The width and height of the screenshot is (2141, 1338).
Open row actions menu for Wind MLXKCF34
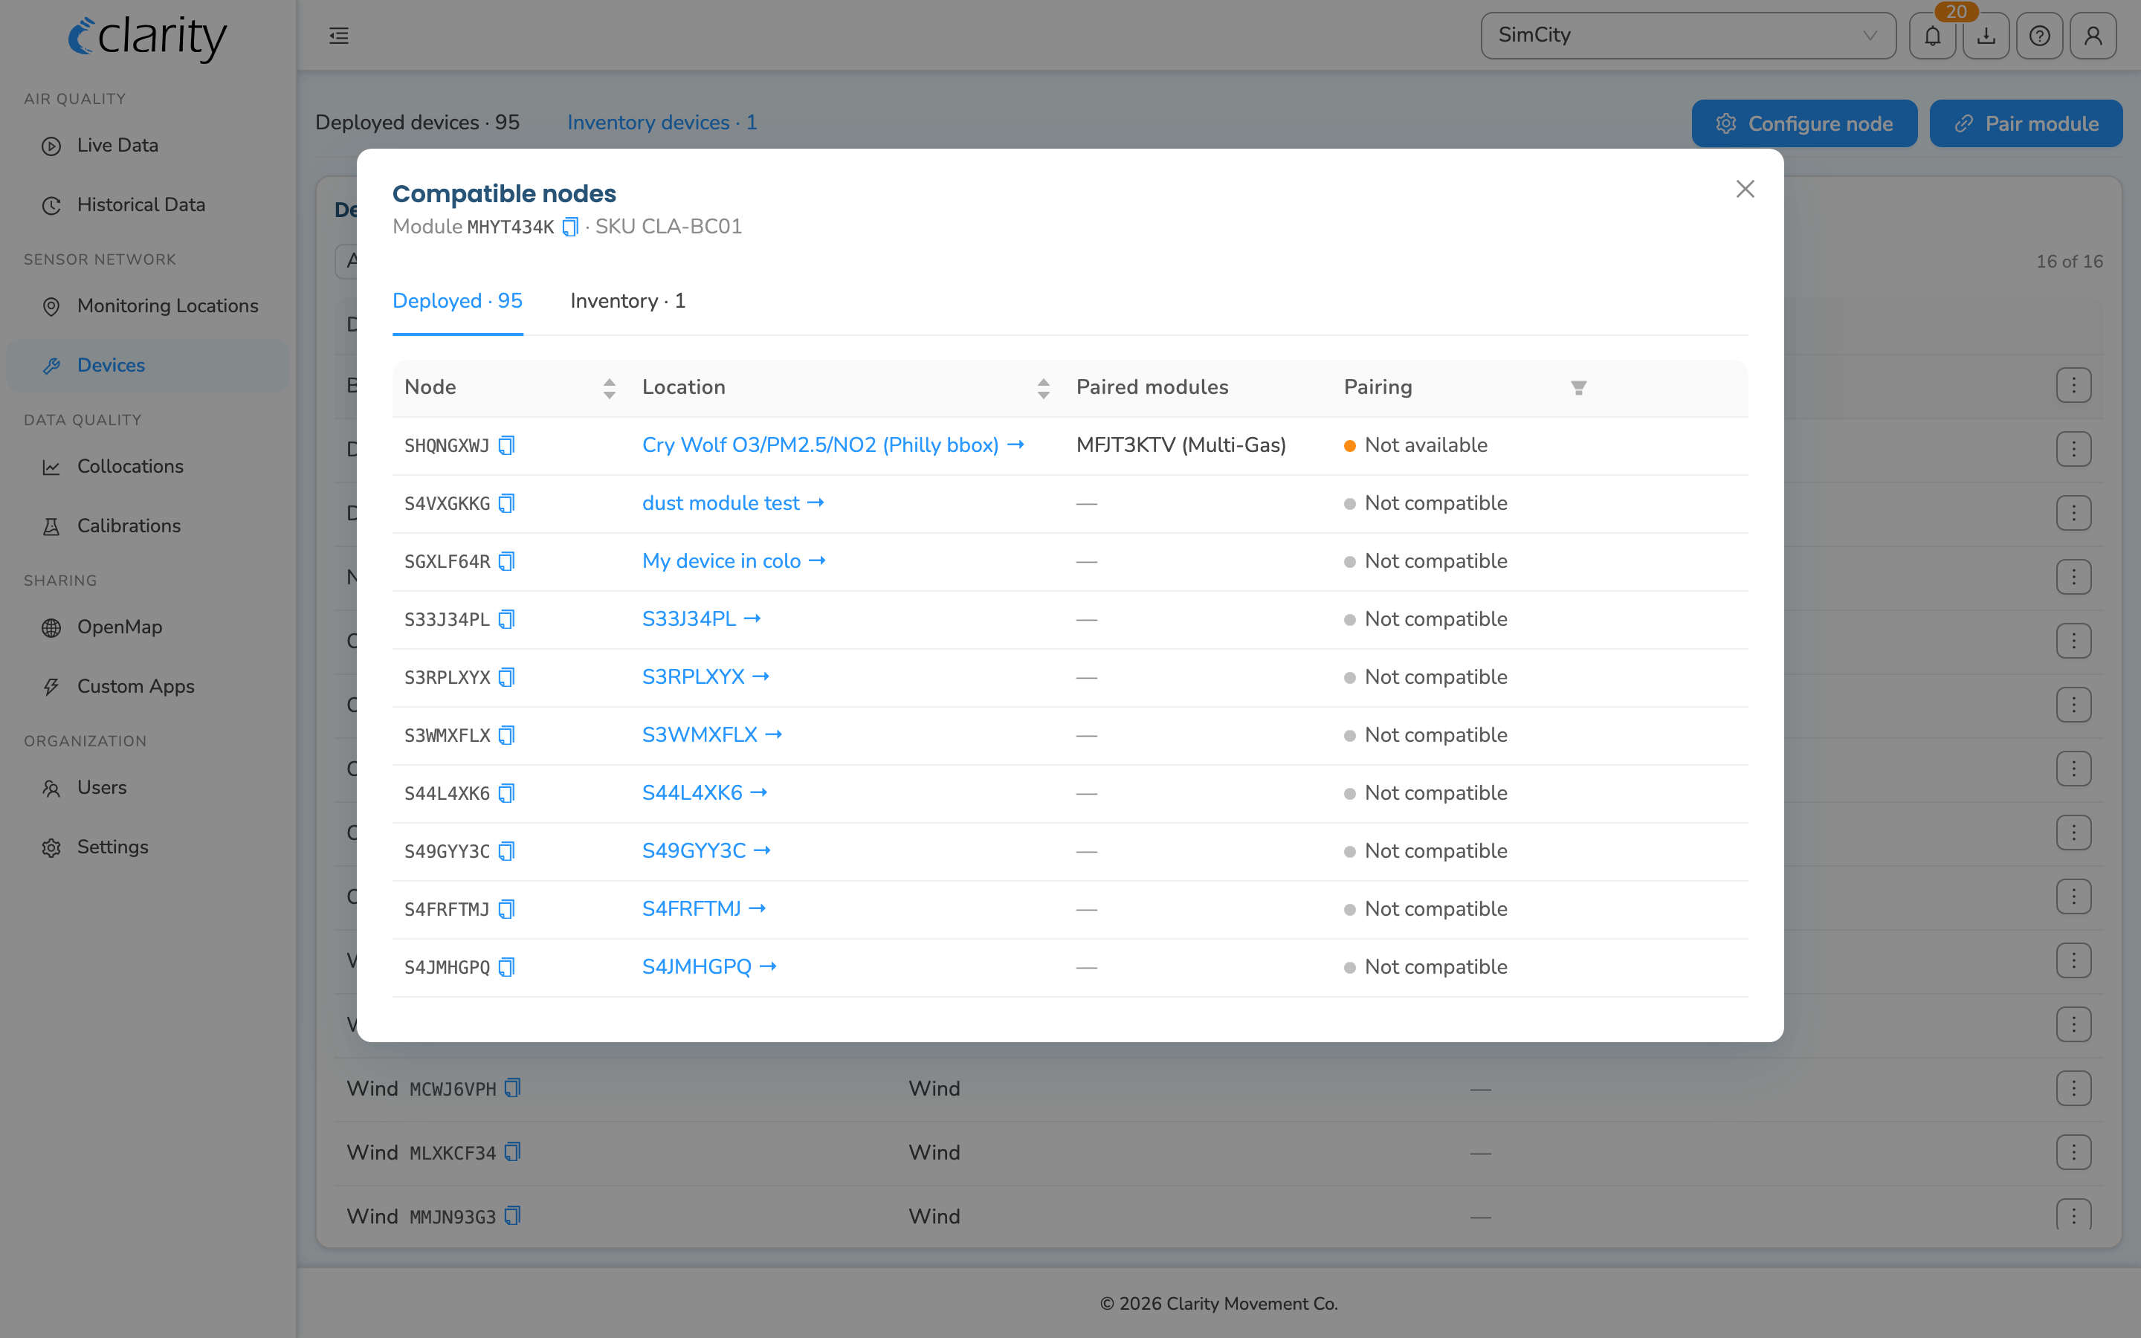point(2074,1152)
